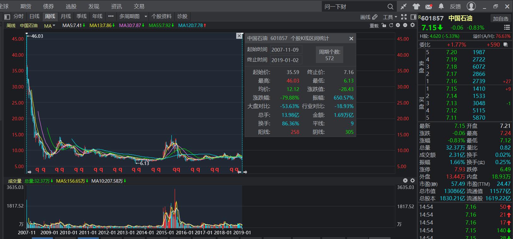Screen dimensions: 513x239
Task: Click the notification bell icon
Action: coord(441,6)
